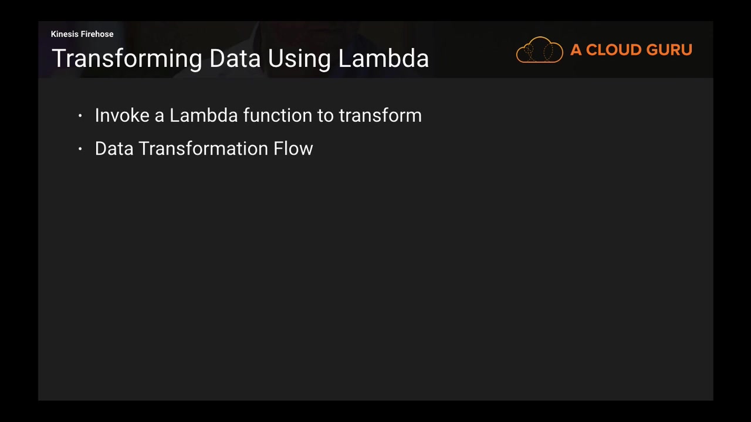Click the word "Firehose" in the header label
The width and height of the screenshot is (751, 422).
(97, 34)
